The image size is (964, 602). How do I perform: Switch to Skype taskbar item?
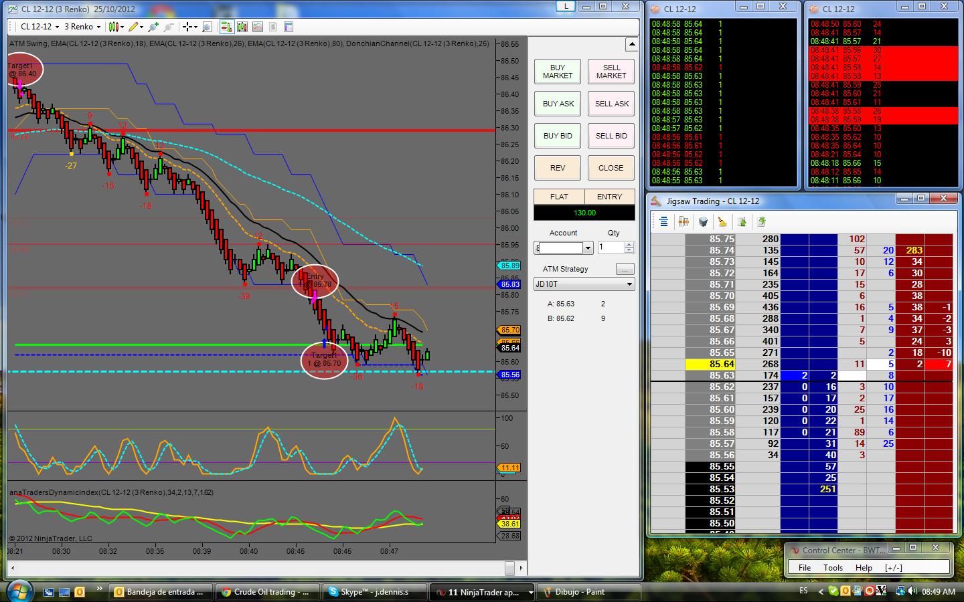click(375, 592)
